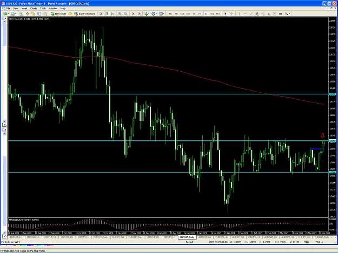Screen dimensions: 338x253
Task: Toggle the Expert Advisors button
Action: point(85,13)
